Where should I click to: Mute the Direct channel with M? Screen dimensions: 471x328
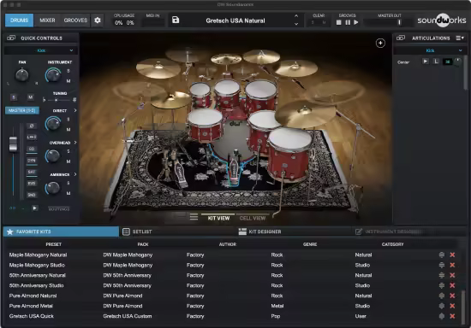pyautogui.click(x=69, y=129)
